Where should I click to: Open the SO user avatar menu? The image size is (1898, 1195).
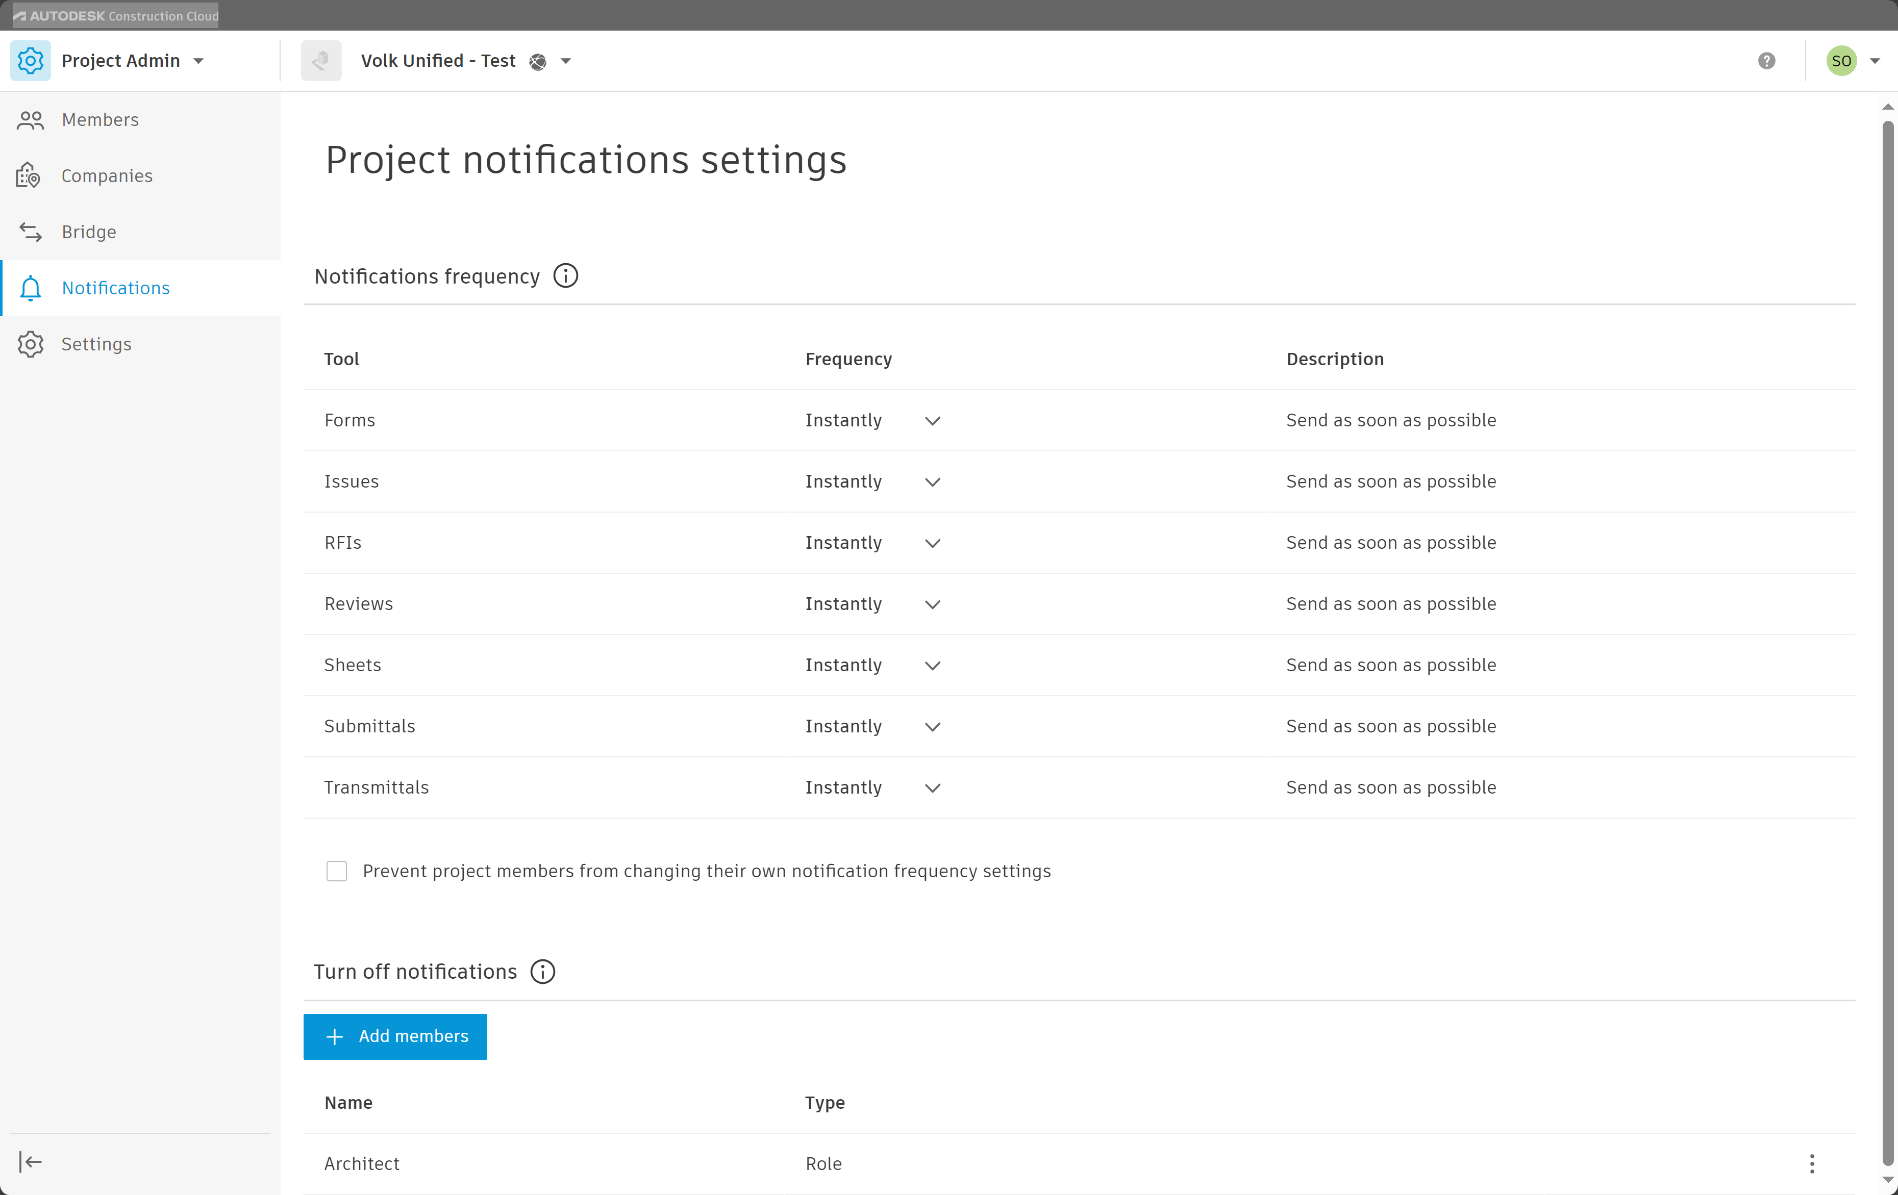point(1841,61)
